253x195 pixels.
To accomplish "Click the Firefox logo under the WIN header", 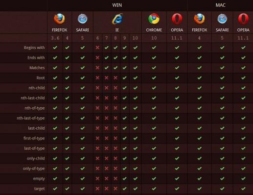I will pos(59,19).
